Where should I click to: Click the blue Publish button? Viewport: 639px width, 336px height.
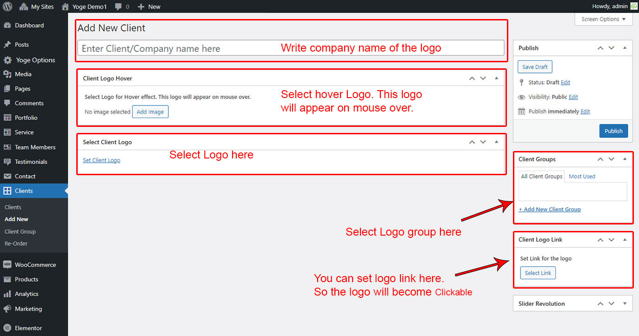click(x=613, y=131)
